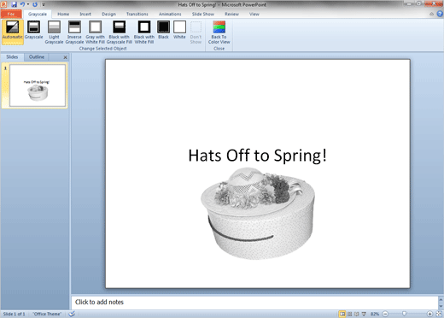Open the Design ribbon tab
The height and width of the screenshot is (318, 444).
click(108, 14)
